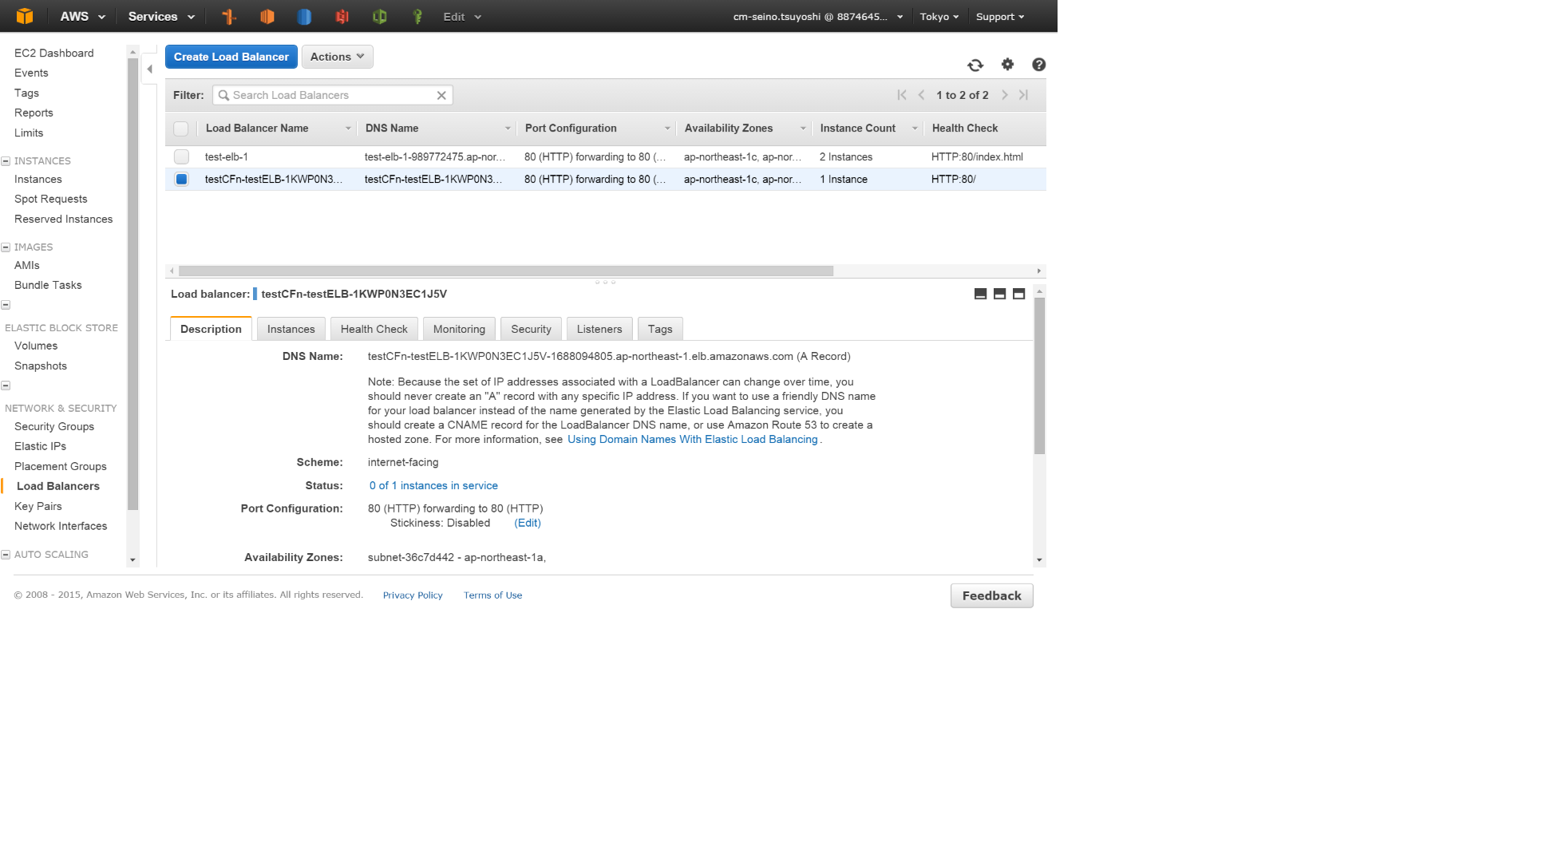
Task: Check the checkbox for test-elb-1
Action: click(x=181, y=156)
